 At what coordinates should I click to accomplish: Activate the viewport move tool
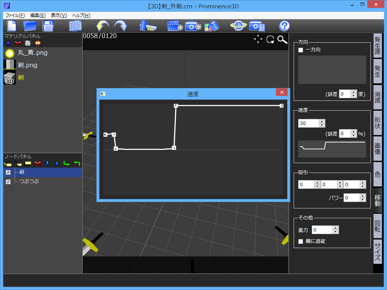[x=258, y=39]
